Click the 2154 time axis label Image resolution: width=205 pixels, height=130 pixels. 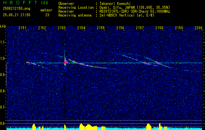tap(81, 28)
